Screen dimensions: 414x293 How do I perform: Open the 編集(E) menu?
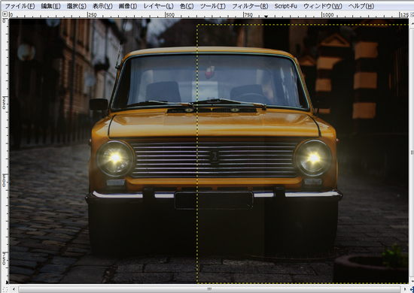(x=50, y=6)
